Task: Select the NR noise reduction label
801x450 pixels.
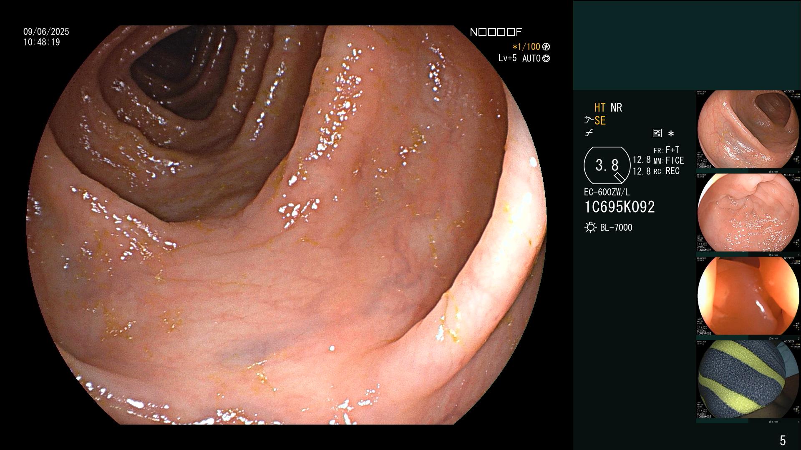Action: tap(616, 107)
